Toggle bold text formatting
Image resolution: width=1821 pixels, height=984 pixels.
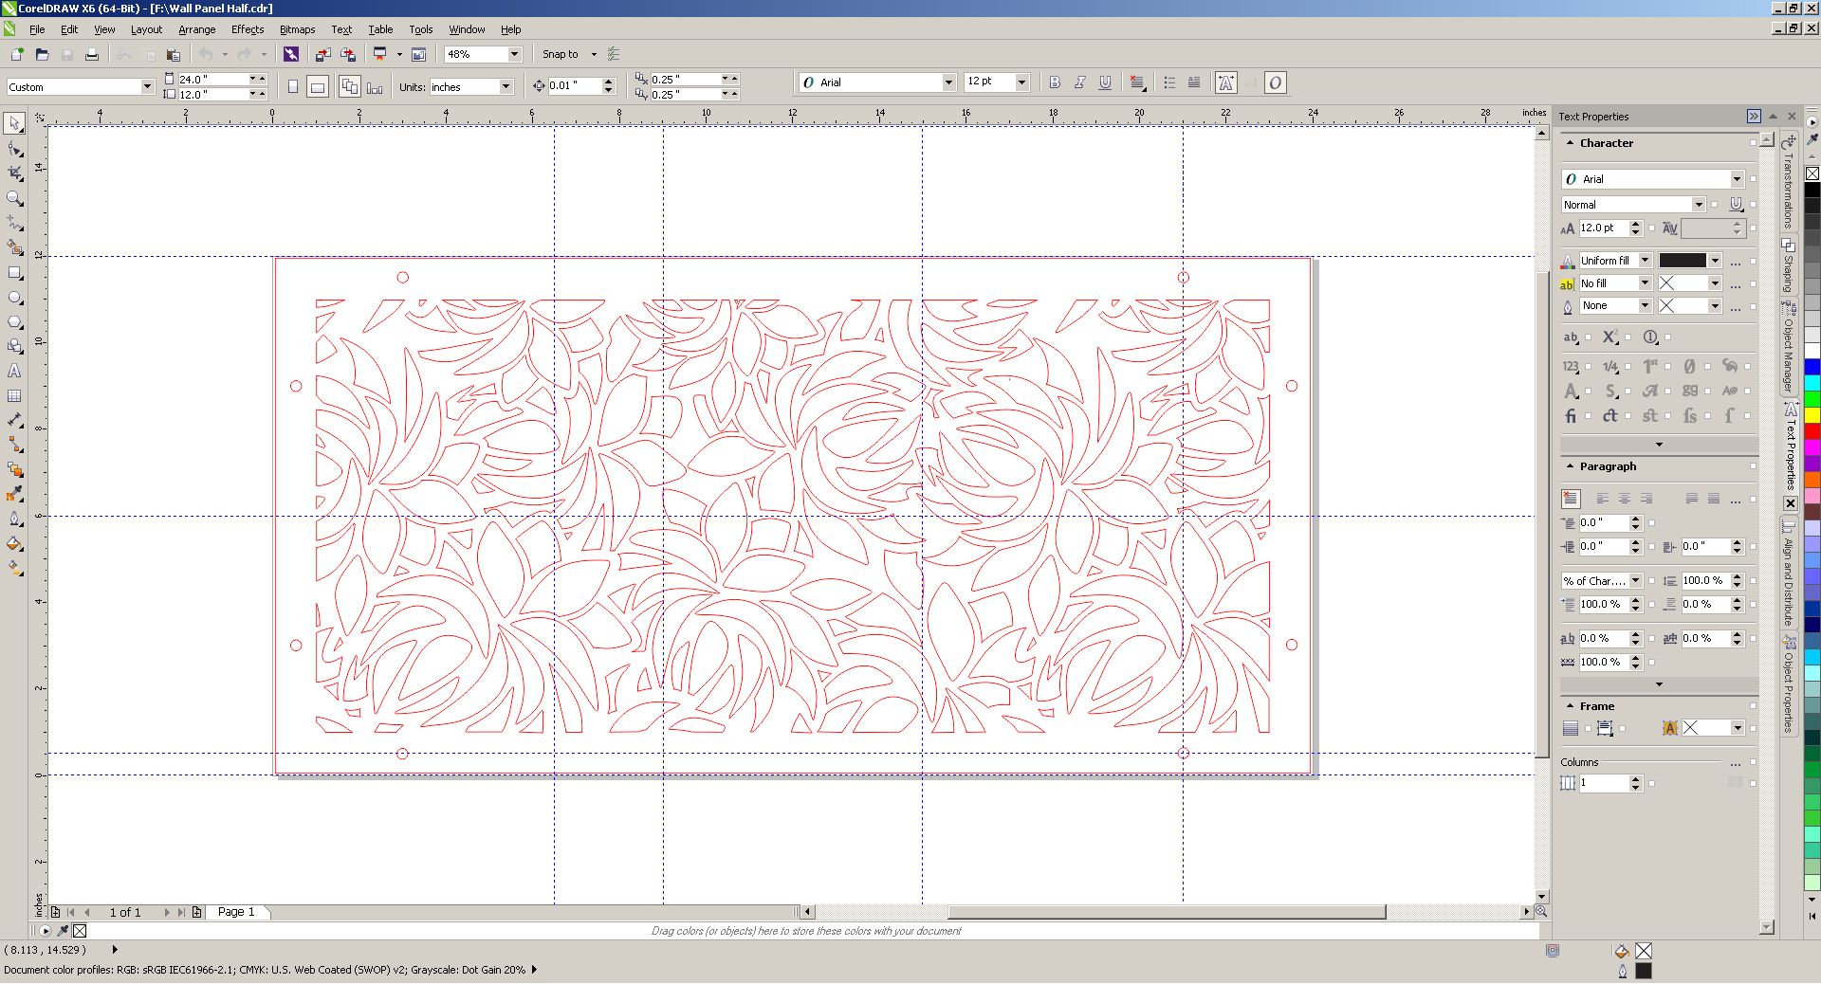coord(1055,83)
